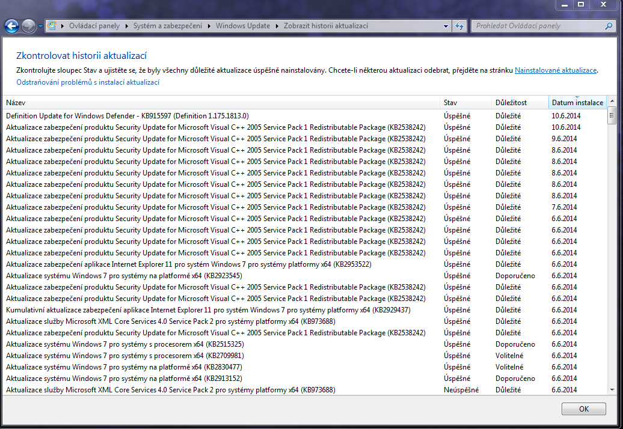Viewport: 623px width, 429px height.
Task: Refresh the address bar view
Action: [x=459, y=26]
